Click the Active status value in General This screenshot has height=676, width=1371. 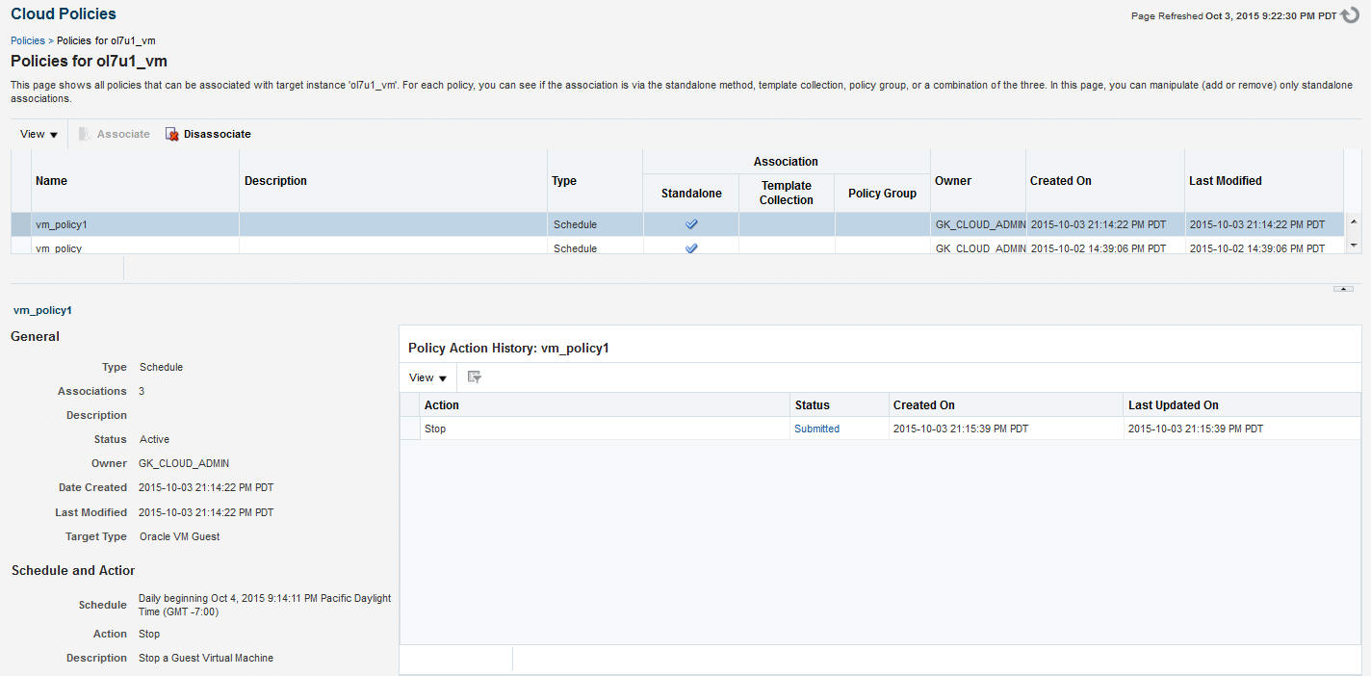pos(154,439)
